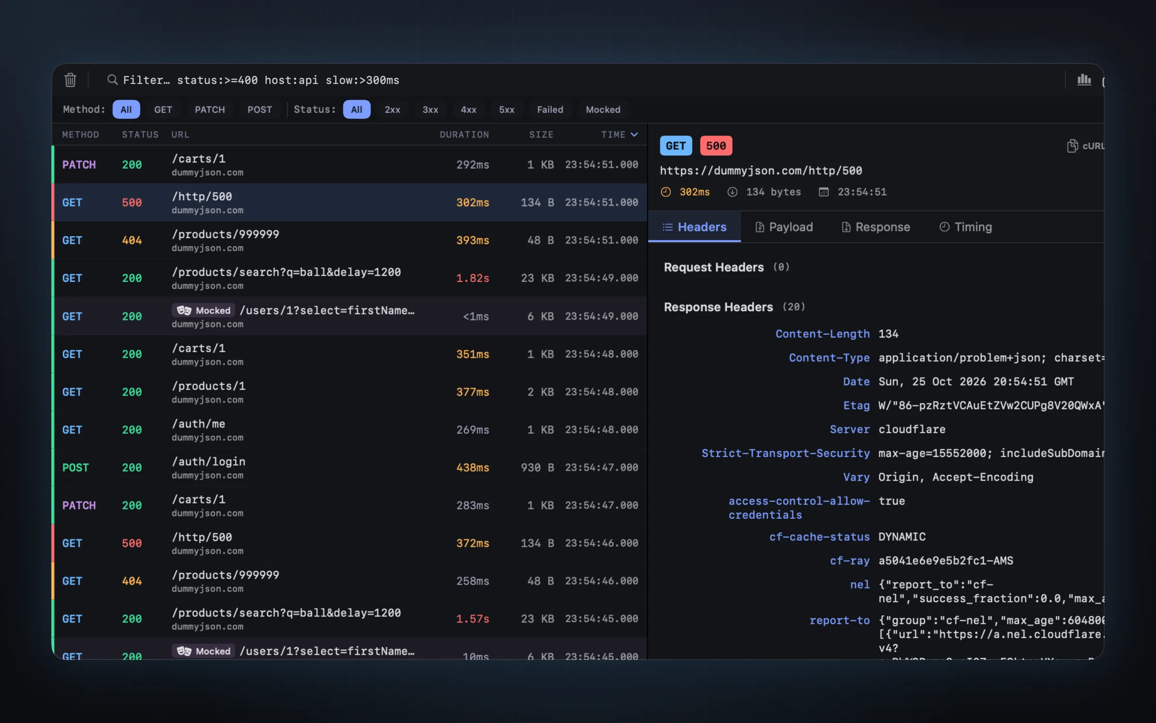Screen dimensions: 1156x723
Task: Select the 1.82s products search request row
Action: (x=350, y=278)
